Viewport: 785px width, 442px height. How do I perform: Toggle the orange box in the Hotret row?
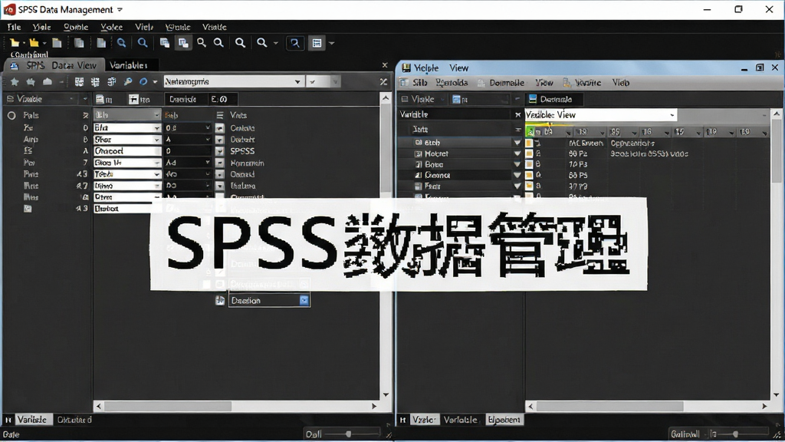(529, 153)
